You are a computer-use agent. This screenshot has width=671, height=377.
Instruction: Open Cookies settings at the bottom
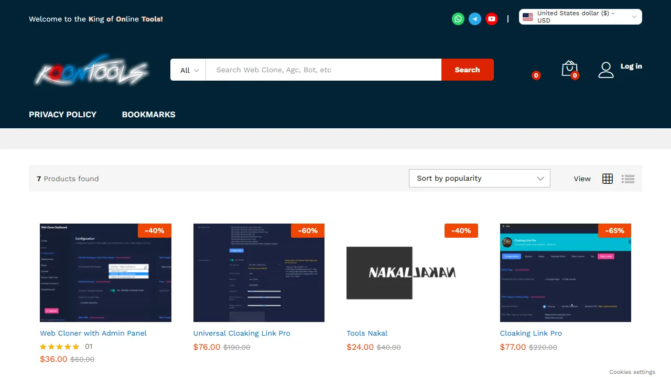tap(632, 372)
